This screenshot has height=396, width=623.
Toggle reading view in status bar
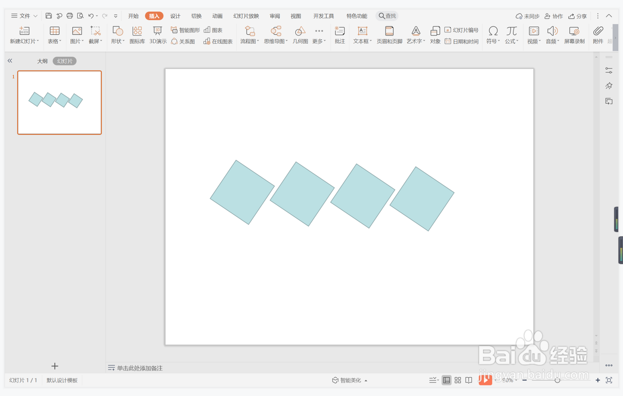pos(469,380)
